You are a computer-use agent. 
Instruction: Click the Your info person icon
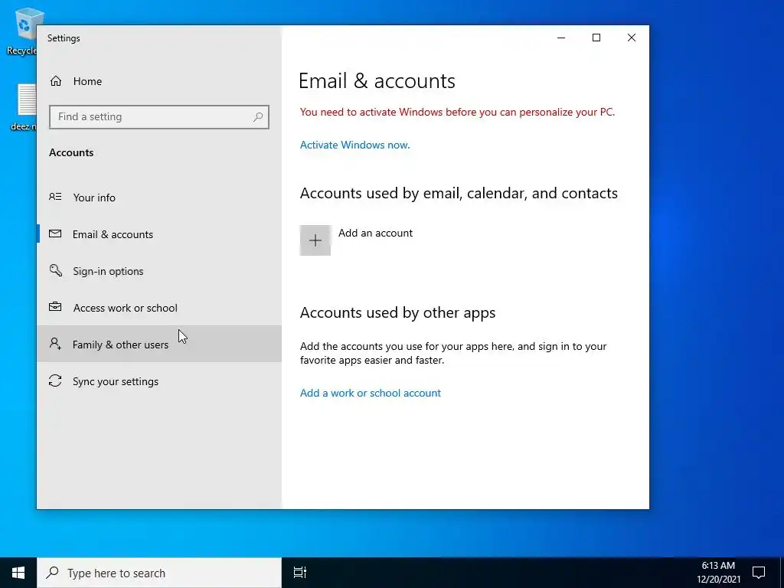(x=55, y=197)
